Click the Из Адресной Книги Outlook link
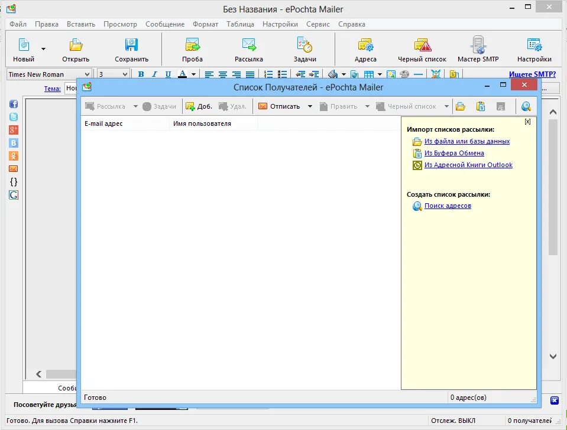The image size is (567, 430). 468,165
